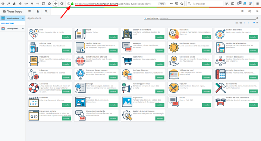This screenshot has height=141, width=261.
Task: Toggle the sidebar hamburger menu
Action: coord(29,12)
